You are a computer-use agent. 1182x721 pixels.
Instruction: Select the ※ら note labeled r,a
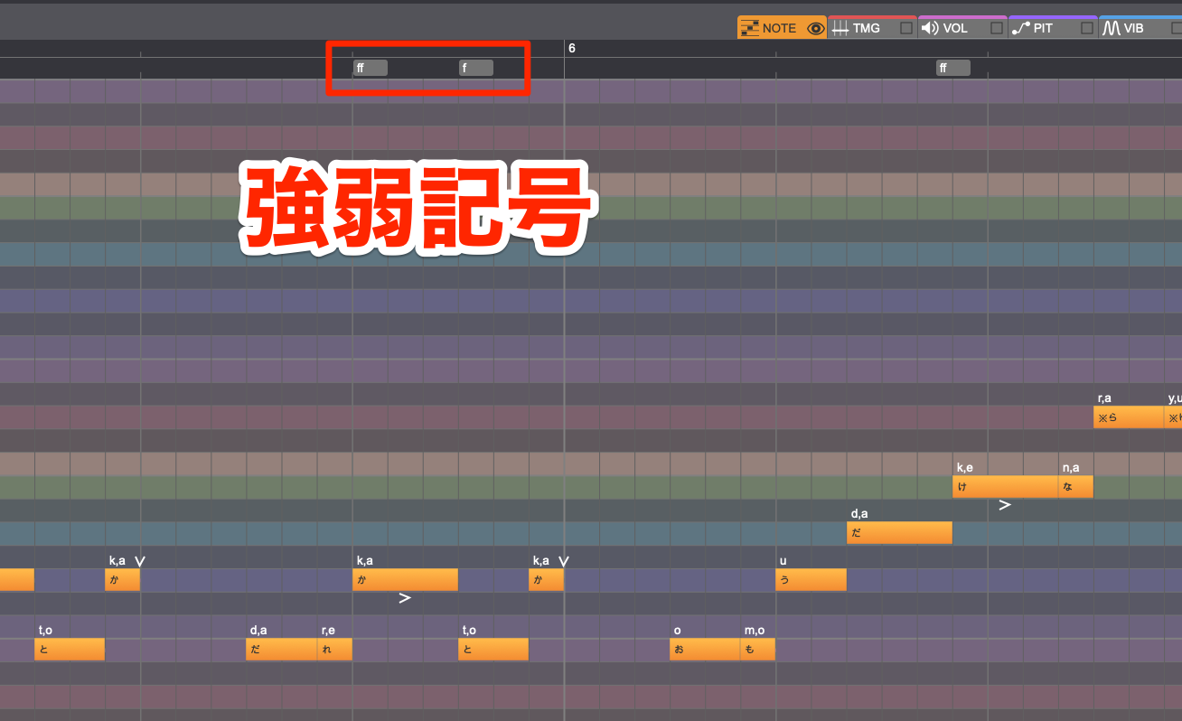coord(1129,417)
